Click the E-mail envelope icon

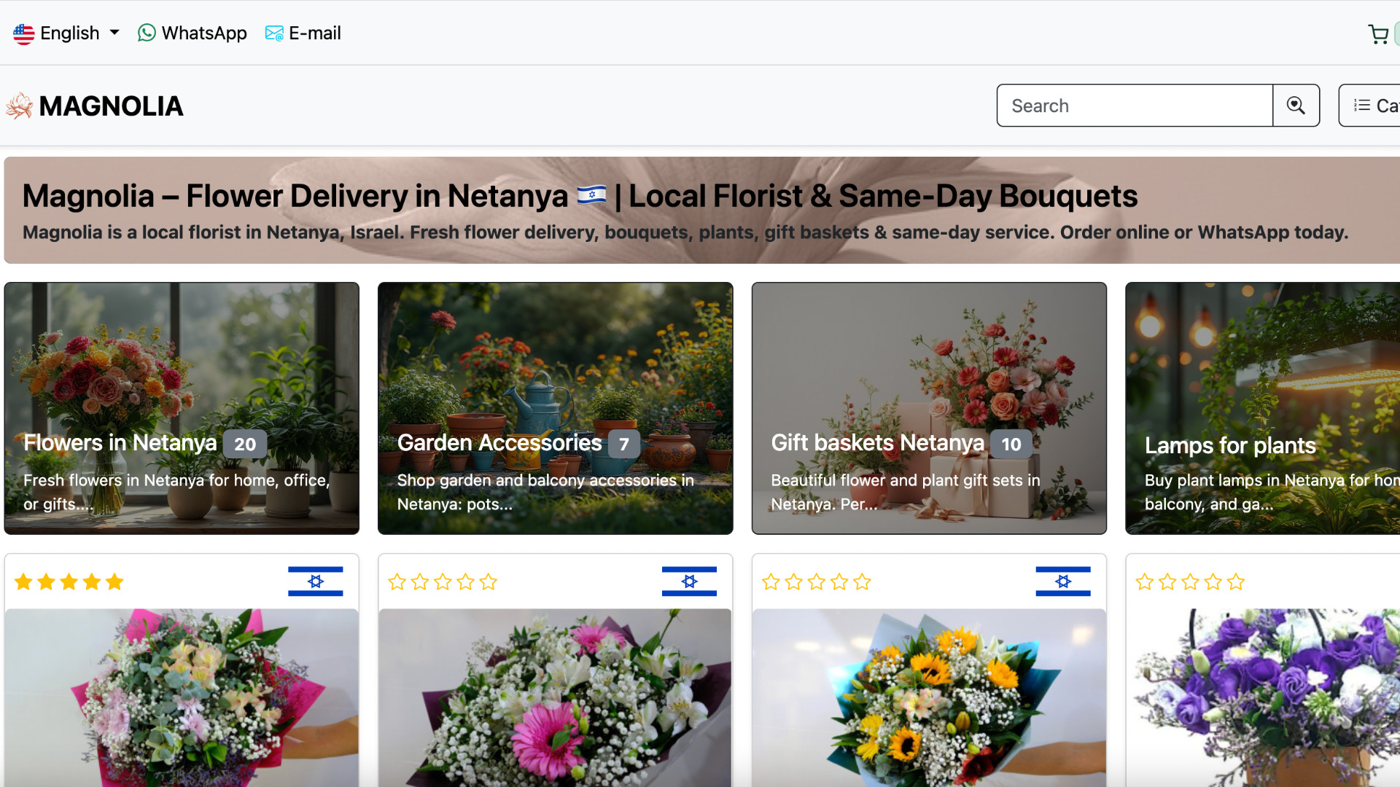(274, 34)
